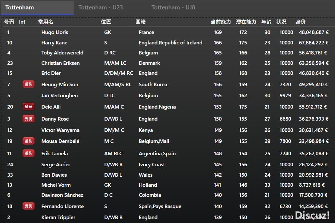Select player Dele Alli
The image size is (335, 223).
click(x=51, y=107)
